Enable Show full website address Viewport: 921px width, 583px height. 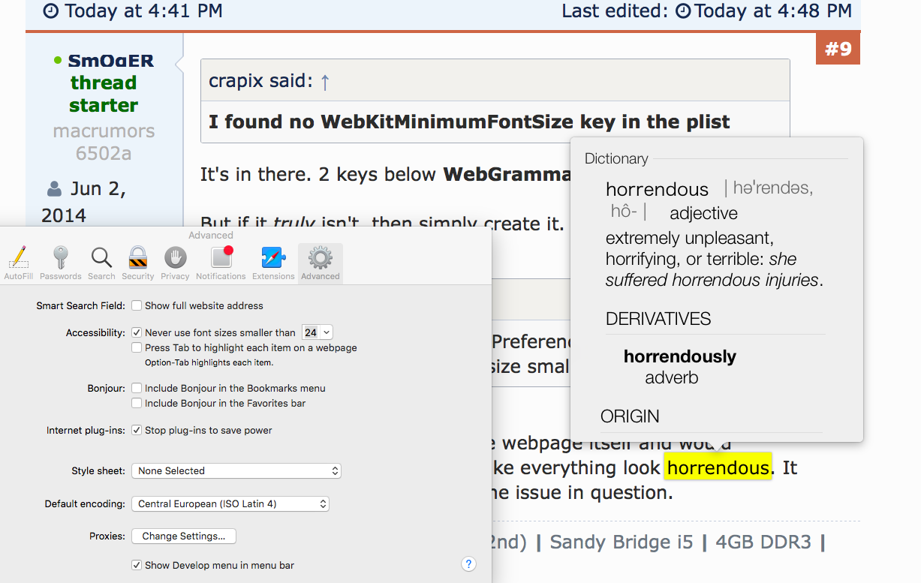[x=137, y=305]
